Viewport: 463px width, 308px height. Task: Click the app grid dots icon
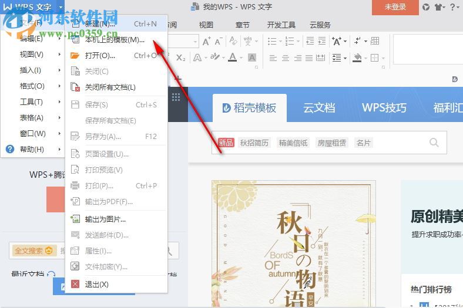click(x=176, y=97)
